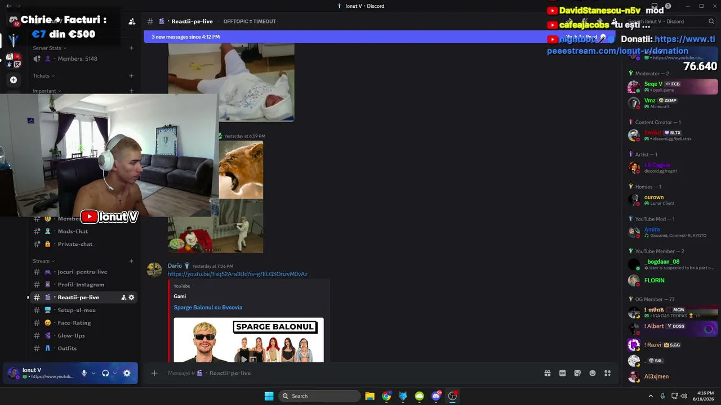Viewport: 721px width, 405px height.
Task: Open Members: 5148 voice channel
Action: click(x=84, y=59)
